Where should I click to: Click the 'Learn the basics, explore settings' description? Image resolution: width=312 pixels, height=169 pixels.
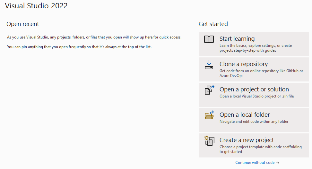(x=256, y=48)
